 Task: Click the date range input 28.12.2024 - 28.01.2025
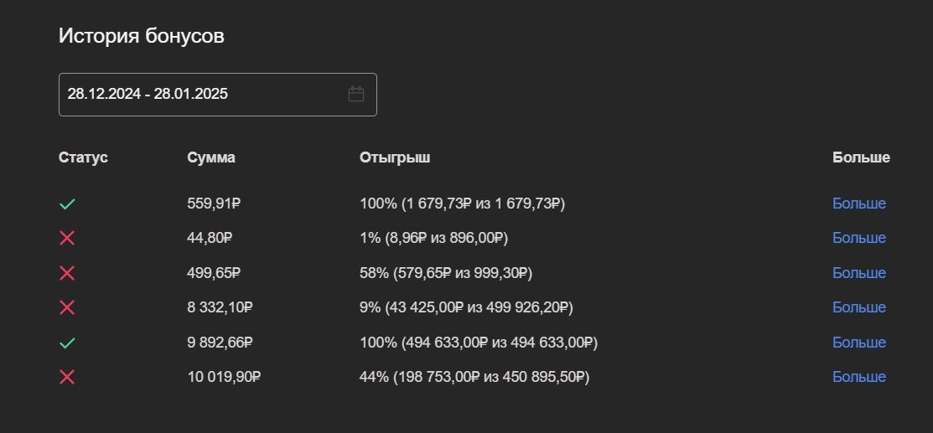[201, 94]
